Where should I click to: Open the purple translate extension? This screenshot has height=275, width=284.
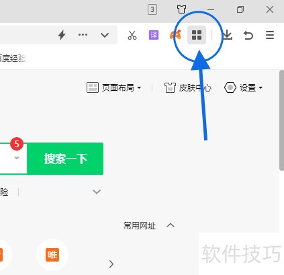click(154, 35)
